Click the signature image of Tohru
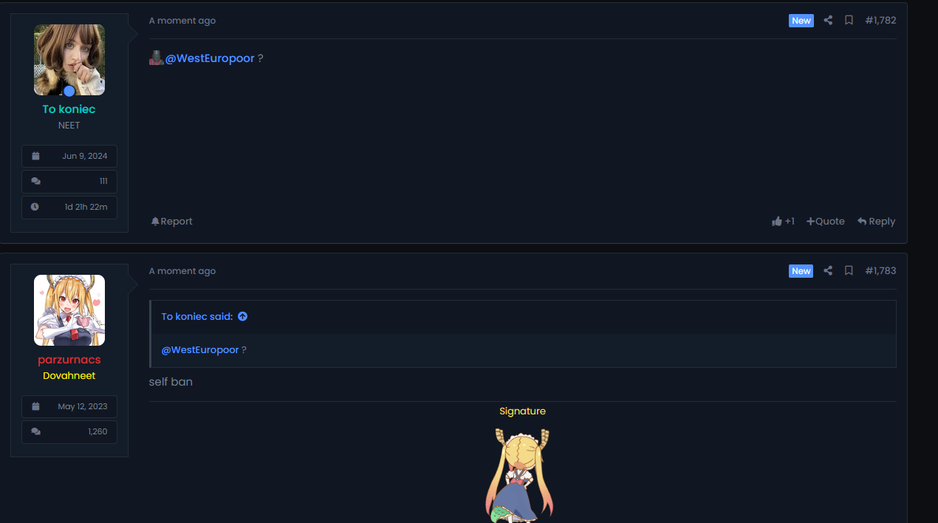Image resolution: width=938 pixels, height=523 pixels. pos(521,475)
